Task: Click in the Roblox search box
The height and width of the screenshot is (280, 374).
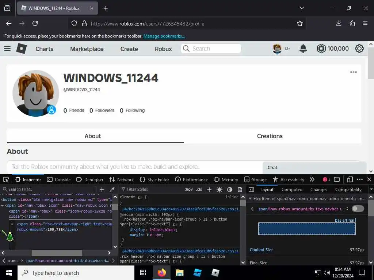Action: (211, 48)
